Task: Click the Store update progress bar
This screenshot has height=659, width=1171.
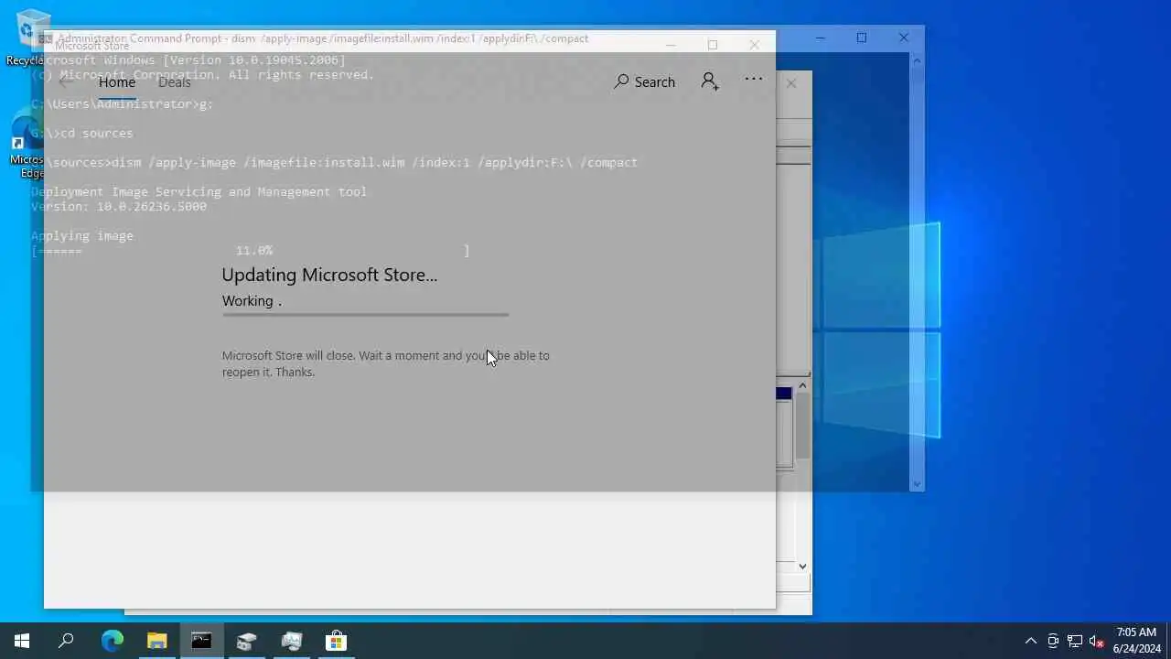Action: pos(365,315)
